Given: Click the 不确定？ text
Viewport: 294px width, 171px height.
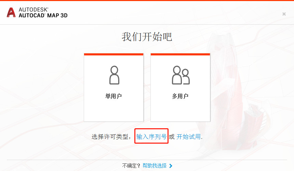Looking at the screenshot, I should 131,166.
